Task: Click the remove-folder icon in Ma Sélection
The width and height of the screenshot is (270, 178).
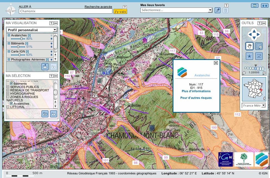Action: click(53, 114)
